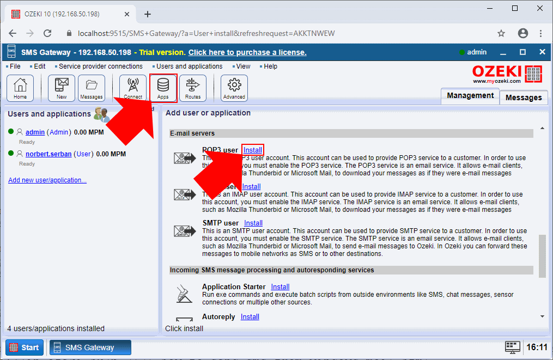Image resolution: width=553 pixels, height=360 pixels.
Task: Click the admin user person icon
Action: [x=20, y=132]
